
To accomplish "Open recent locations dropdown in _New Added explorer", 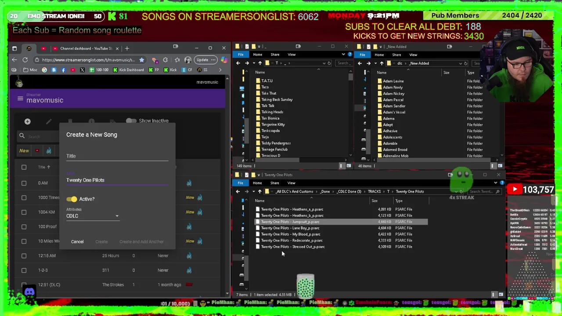I will pyautogui.click(x=375, y=63).
